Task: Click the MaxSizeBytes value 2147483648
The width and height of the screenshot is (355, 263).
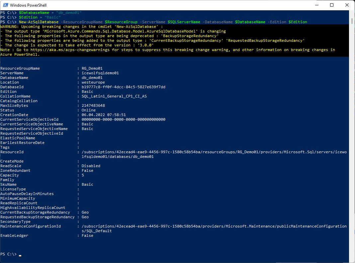Action: pyautogui.click(x=93, y=105)
